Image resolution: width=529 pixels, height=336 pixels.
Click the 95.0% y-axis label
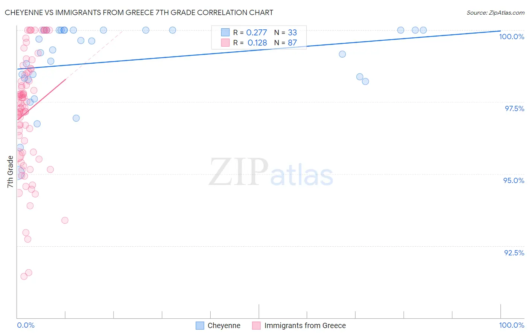tap(514, 180)
